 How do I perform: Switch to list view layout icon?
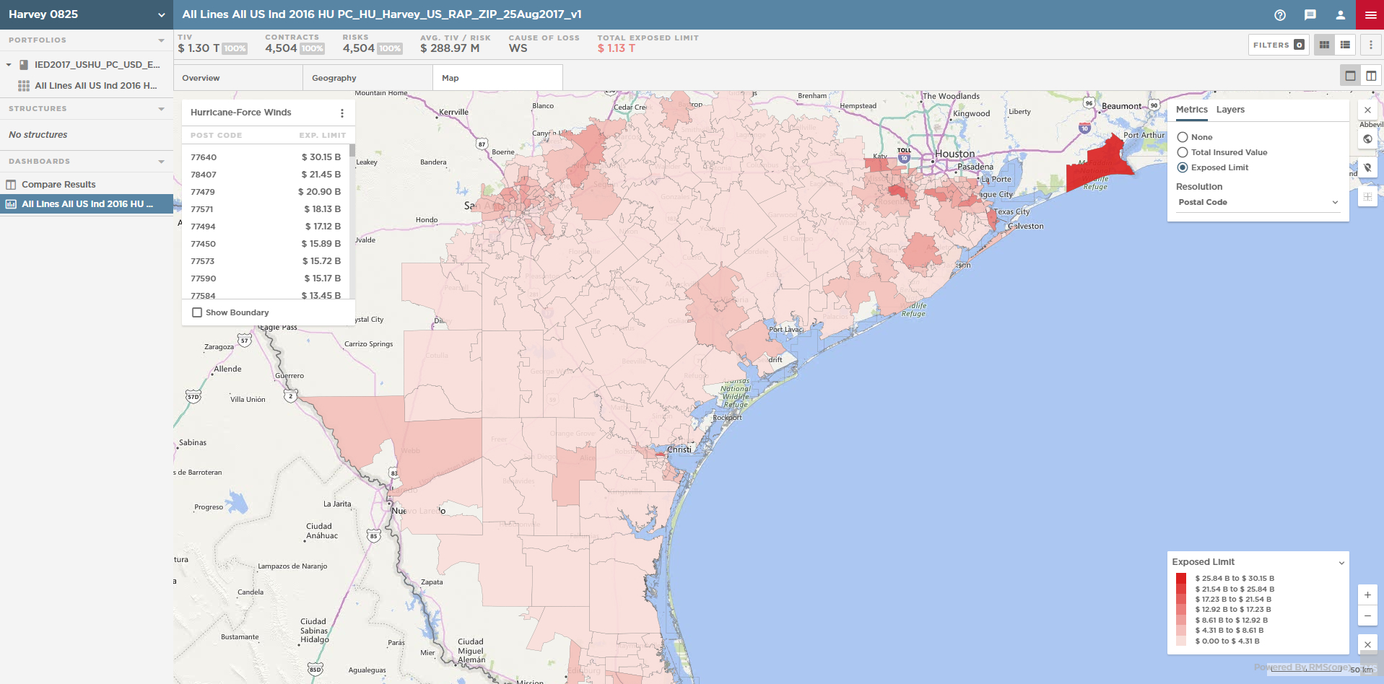pos(1345,45)
